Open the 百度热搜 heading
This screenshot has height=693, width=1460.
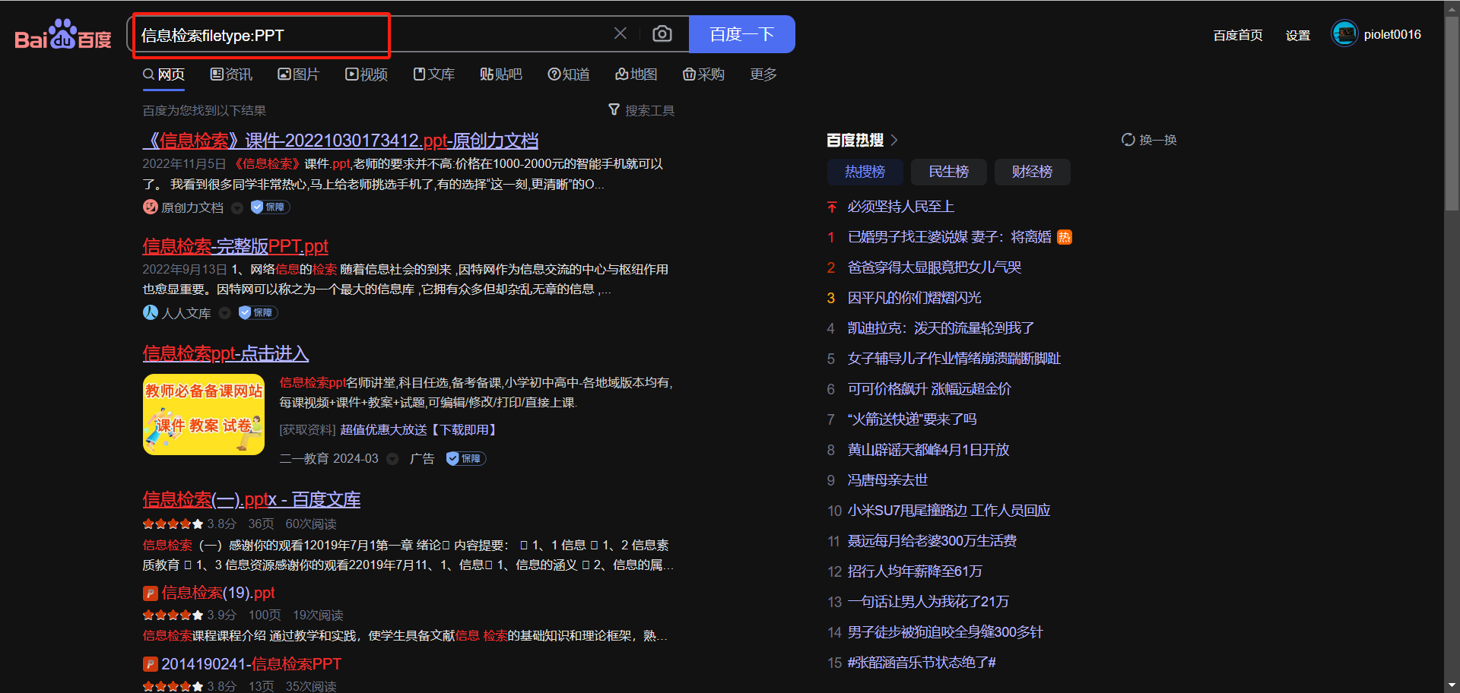[855, 140]
